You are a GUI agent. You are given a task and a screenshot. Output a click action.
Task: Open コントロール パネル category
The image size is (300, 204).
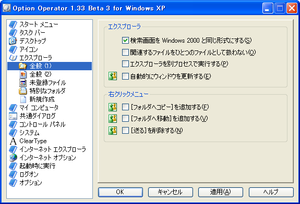click(42, 124)
